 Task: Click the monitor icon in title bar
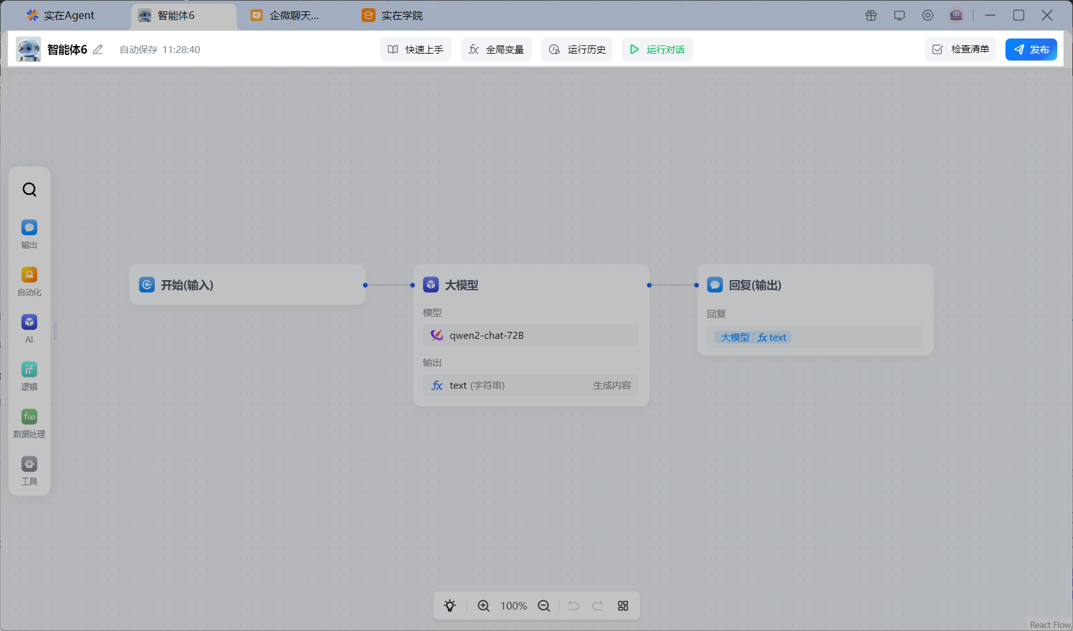click(899, 15)
